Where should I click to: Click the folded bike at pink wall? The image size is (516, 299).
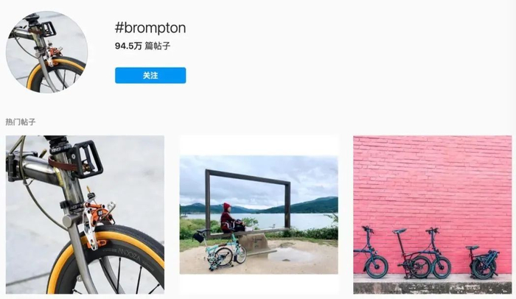(x=483, y=262)
